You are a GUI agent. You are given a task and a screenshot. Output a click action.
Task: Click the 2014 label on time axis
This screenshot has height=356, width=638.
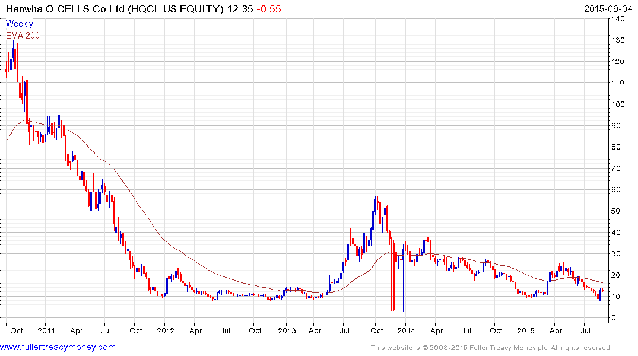click(406, 330)
